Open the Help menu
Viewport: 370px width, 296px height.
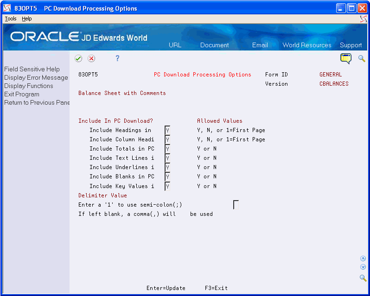click(x=27, y=19)
